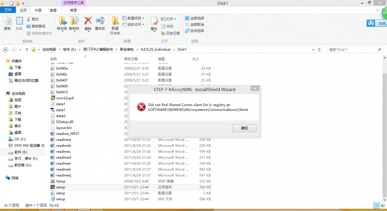Switch to the View (查看) tab

(53, 10)
